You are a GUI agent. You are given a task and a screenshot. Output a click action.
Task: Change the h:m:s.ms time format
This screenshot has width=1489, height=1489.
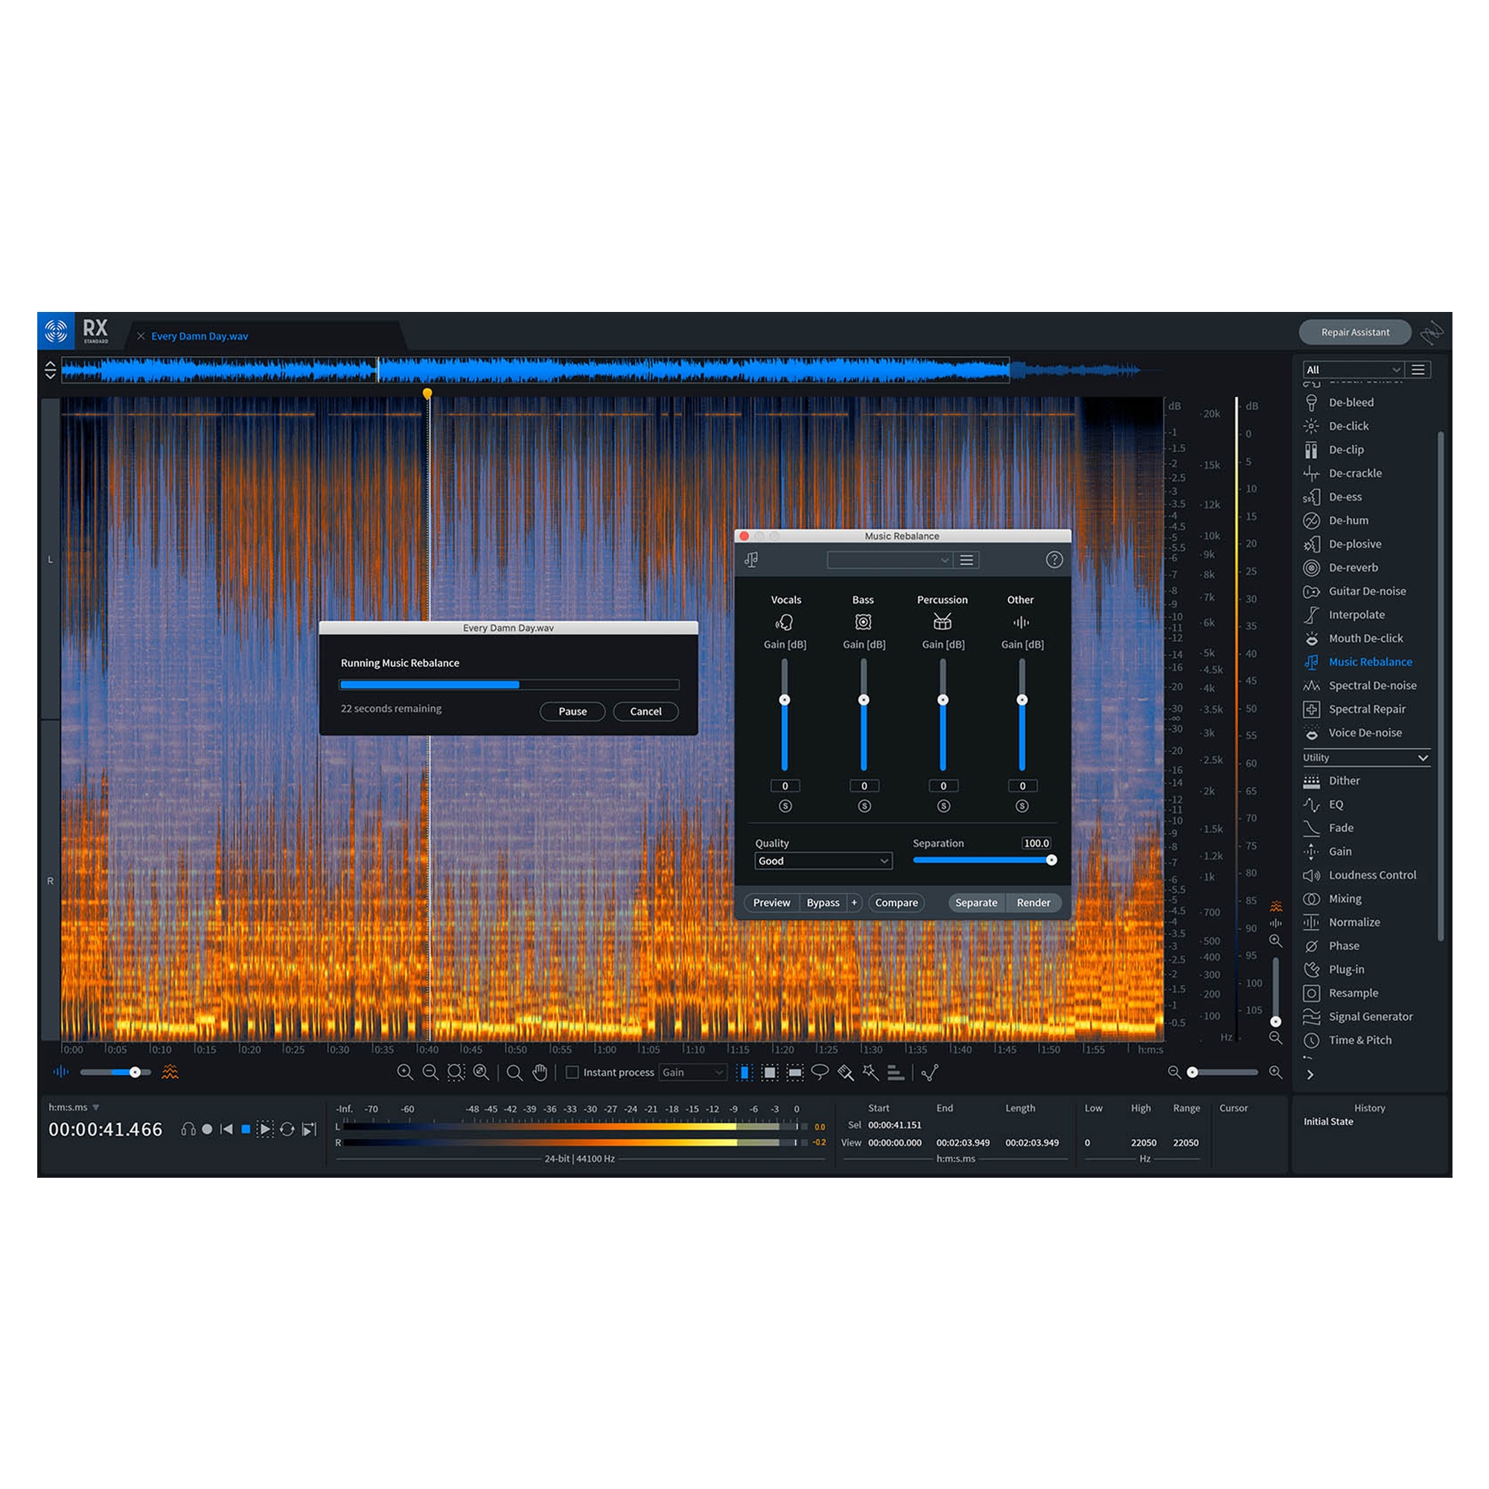[74, 1108]
